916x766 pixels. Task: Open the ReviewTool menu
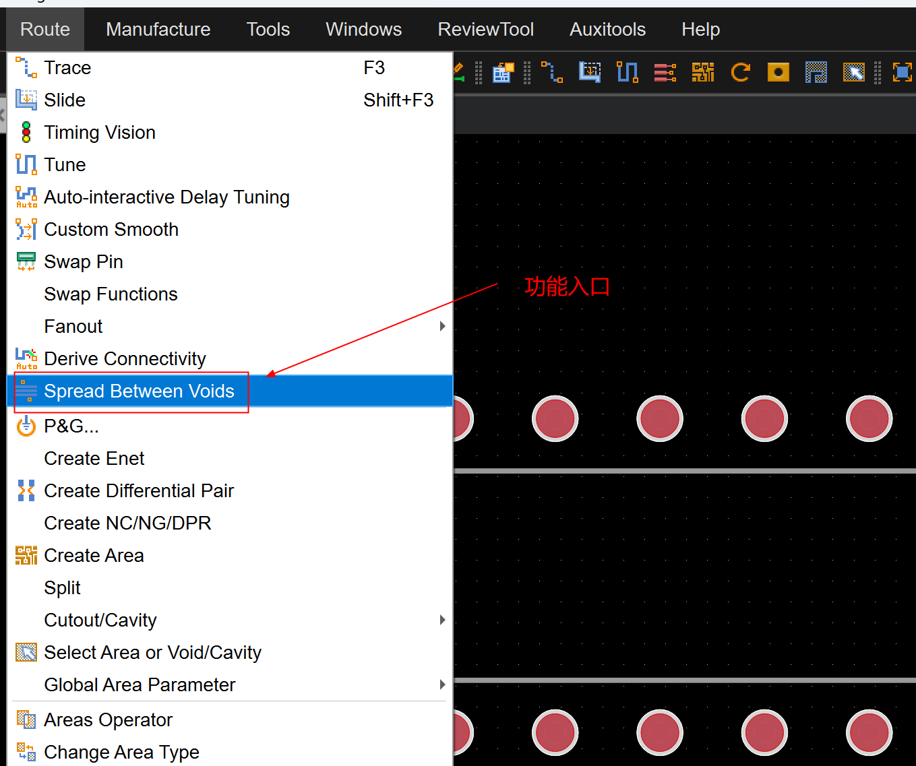[485, 30]
